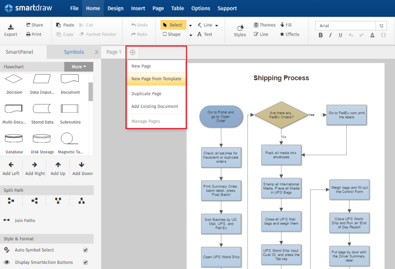This screenshot has width=395, height=269.
Task: Click the Redo button
Action: (139, 34)
